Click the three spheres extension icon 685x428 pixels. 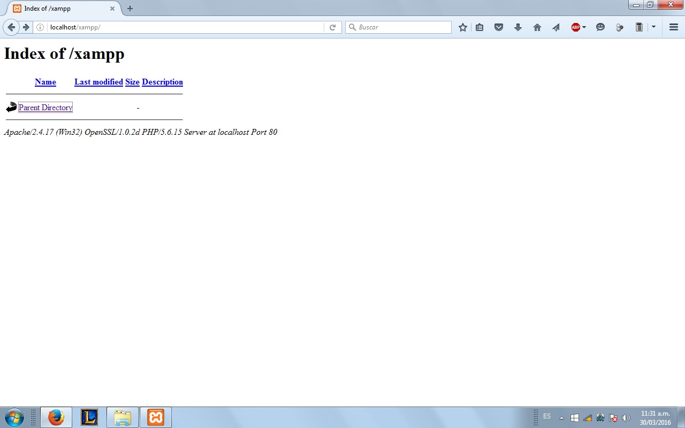click(x=620, y=27)
